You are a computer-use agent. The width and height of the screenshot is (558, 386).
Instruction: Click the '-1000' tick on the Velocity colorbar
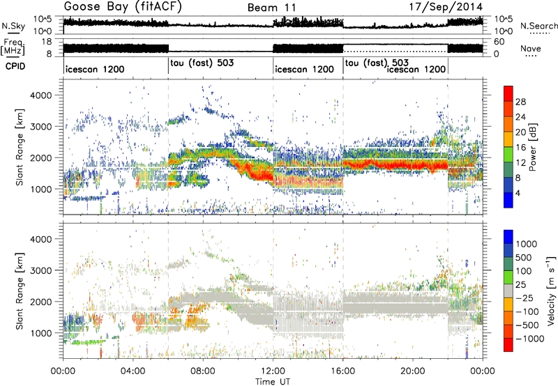click(529, 339)
